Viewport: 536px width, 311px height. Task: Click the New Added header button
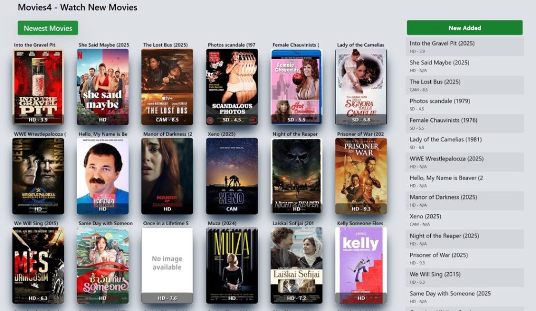point(465,28)
